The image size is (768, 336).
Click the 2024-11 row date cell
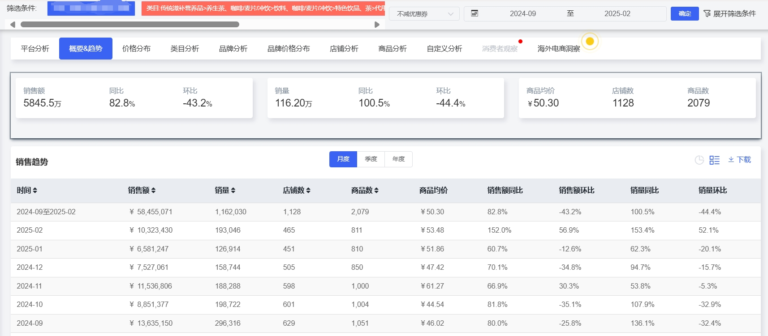pyautogui.click(x=30, y=286)
